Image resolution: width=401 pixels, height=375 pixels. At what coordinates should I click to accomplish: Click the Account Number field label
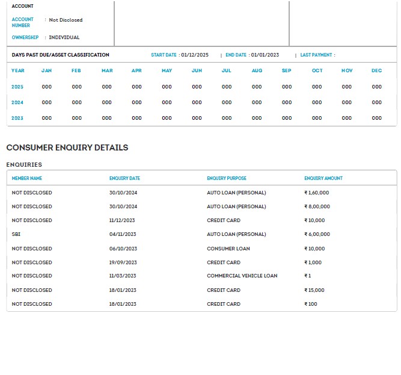pos(22,22)
